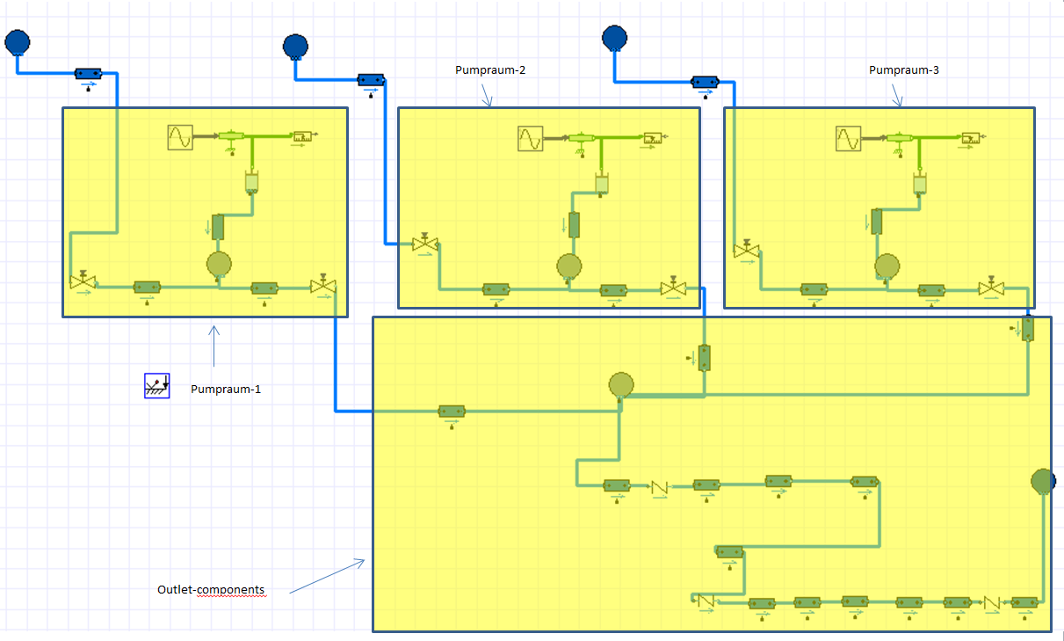The image size is (1064, 641).
Task: Pick the sine wave source in Pumpraum-3
Action: click(848, 140)
